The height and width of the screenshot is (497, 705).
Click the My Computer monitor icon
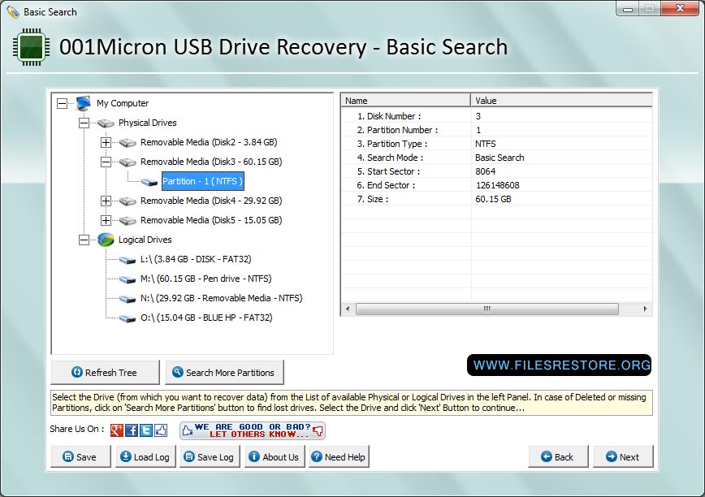point(84,103)
